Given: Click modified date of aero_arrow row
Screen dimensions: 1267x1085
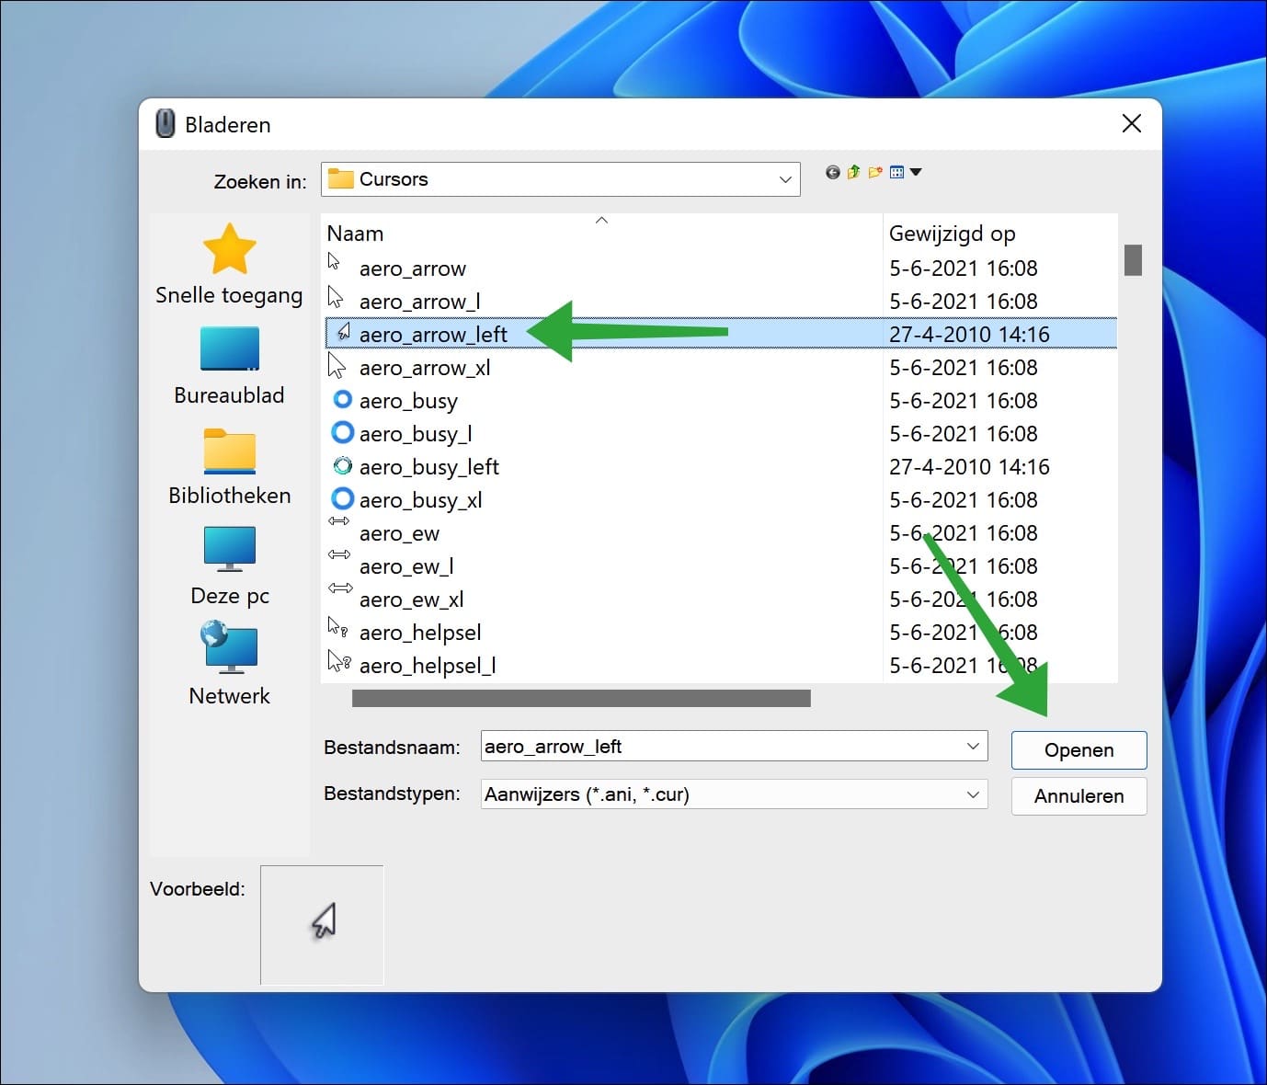Looking at the screenshot, I should tap(964, 268).
